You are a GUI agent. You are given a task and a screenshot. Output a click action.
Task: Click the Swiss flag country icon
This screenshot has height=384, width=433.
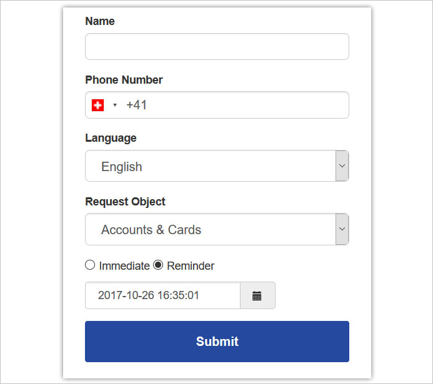tap(97, 105)
